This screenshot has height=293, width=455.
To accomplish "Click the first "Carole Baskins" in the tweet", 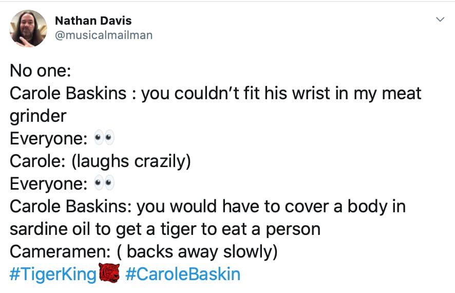I will coord(68,94).
